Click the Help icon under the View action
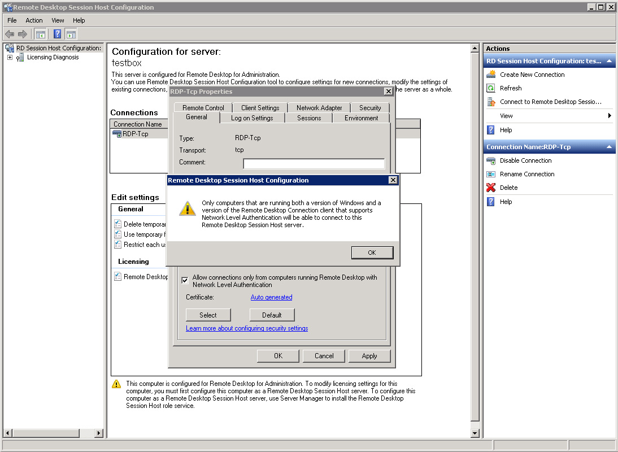The image size is (618, 452). coord(491,130)
